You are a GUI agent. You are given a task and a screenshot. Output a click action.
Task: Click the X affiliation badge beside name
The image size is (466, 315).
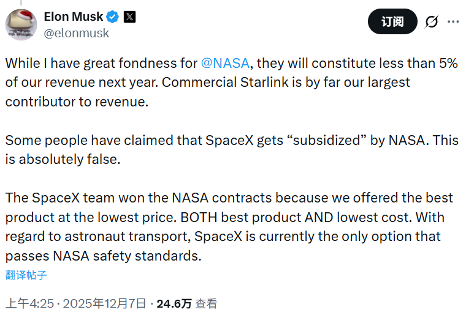pos(129,17)
